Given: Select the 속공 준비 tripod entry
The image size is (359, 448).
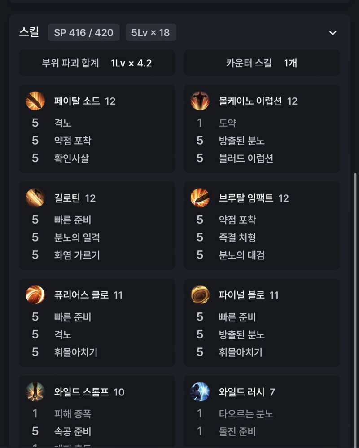Looking at the screenshot, I should [x=73, y=431].
